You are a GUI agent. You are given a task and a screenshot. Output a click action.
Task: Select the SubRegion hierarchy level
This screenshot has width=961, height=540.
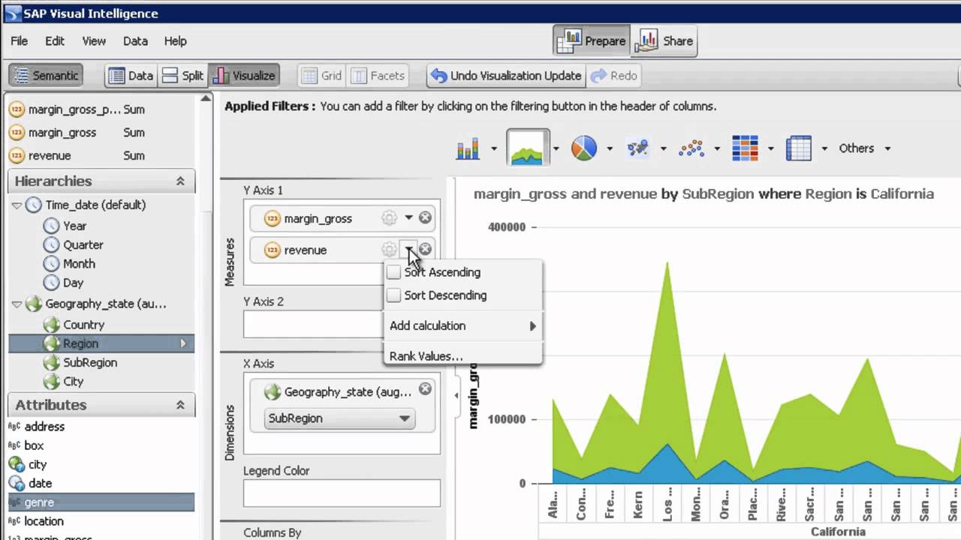click(x=90, y=362)
